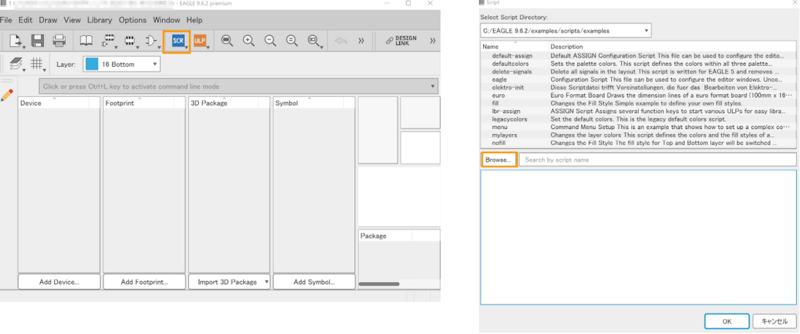Click the Import 3D Package dropdown button

tap(229, 282)
